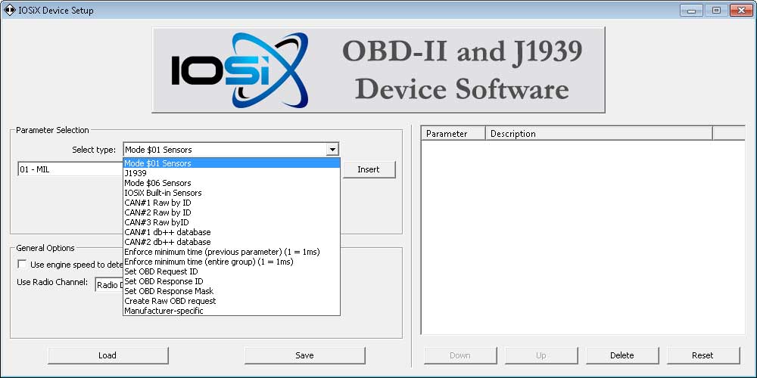Select Set OBD Response Mask
This screenshot has height=378, width=757.
tap(232, 291)
